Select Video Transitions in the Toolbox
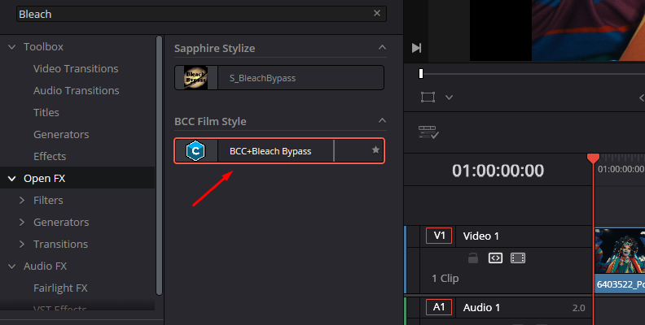The image size is (645, 325). click(x=76, y=68)
